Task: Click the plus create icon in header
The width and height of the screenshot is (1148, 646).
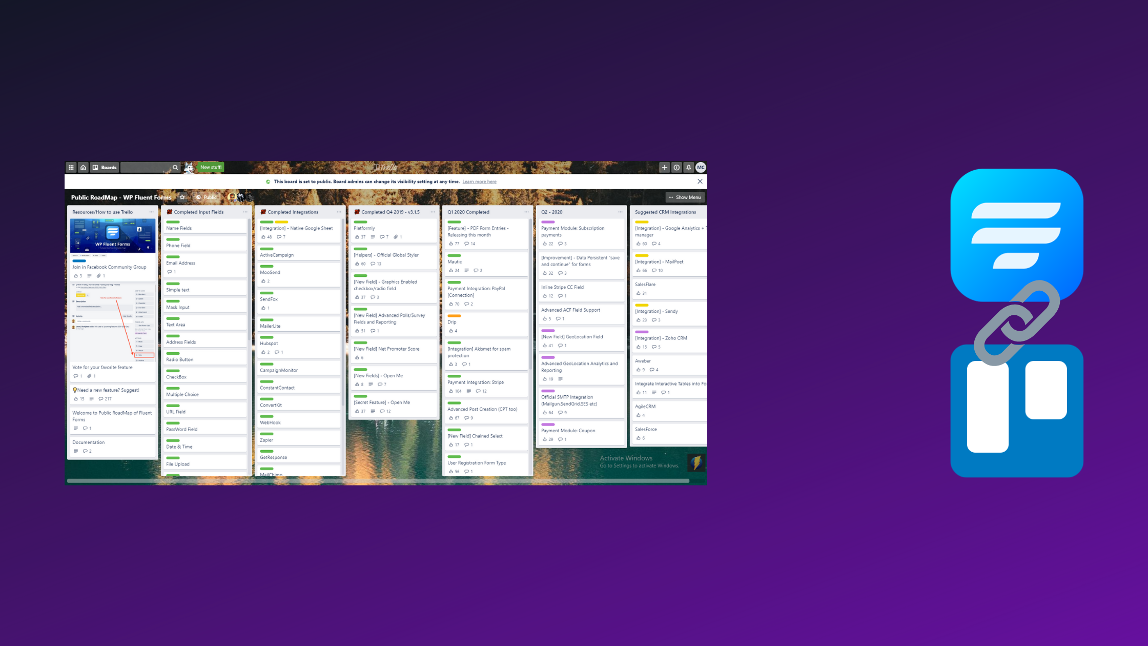Action: pos(664,168)
